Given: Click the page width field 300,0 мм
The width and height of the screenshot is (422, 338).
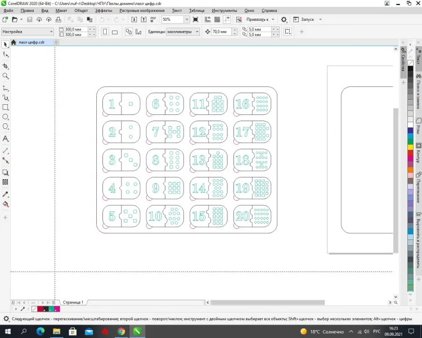Looking at the screenshot, I should pyautogui.click(x=77, y=29).
